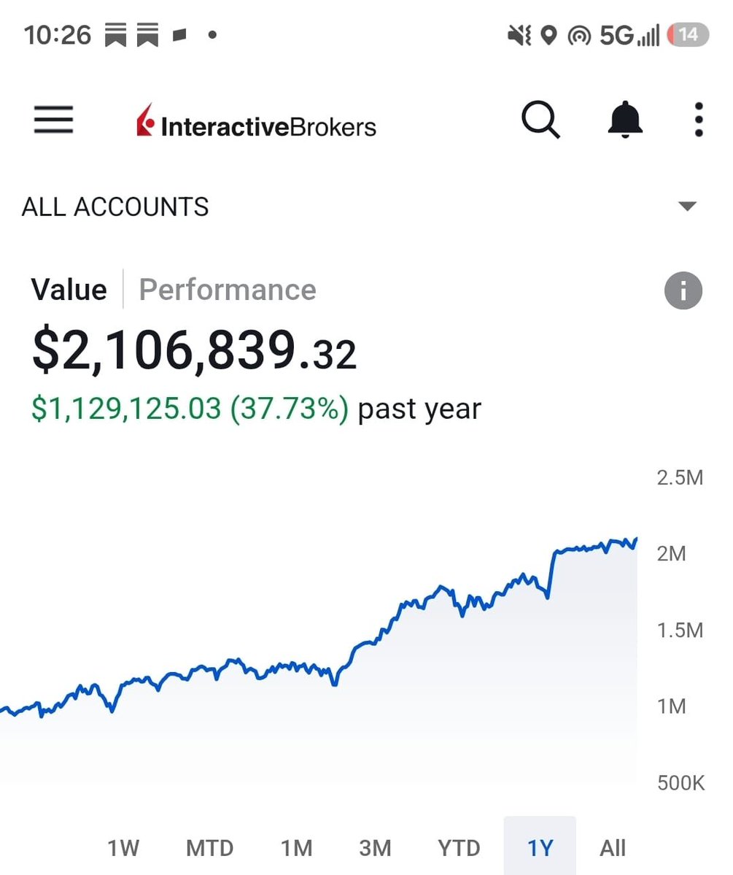Select the 1M chart range
Image resolution: width=733 pixels, height=875 pixels.
(x=296, y=848)
